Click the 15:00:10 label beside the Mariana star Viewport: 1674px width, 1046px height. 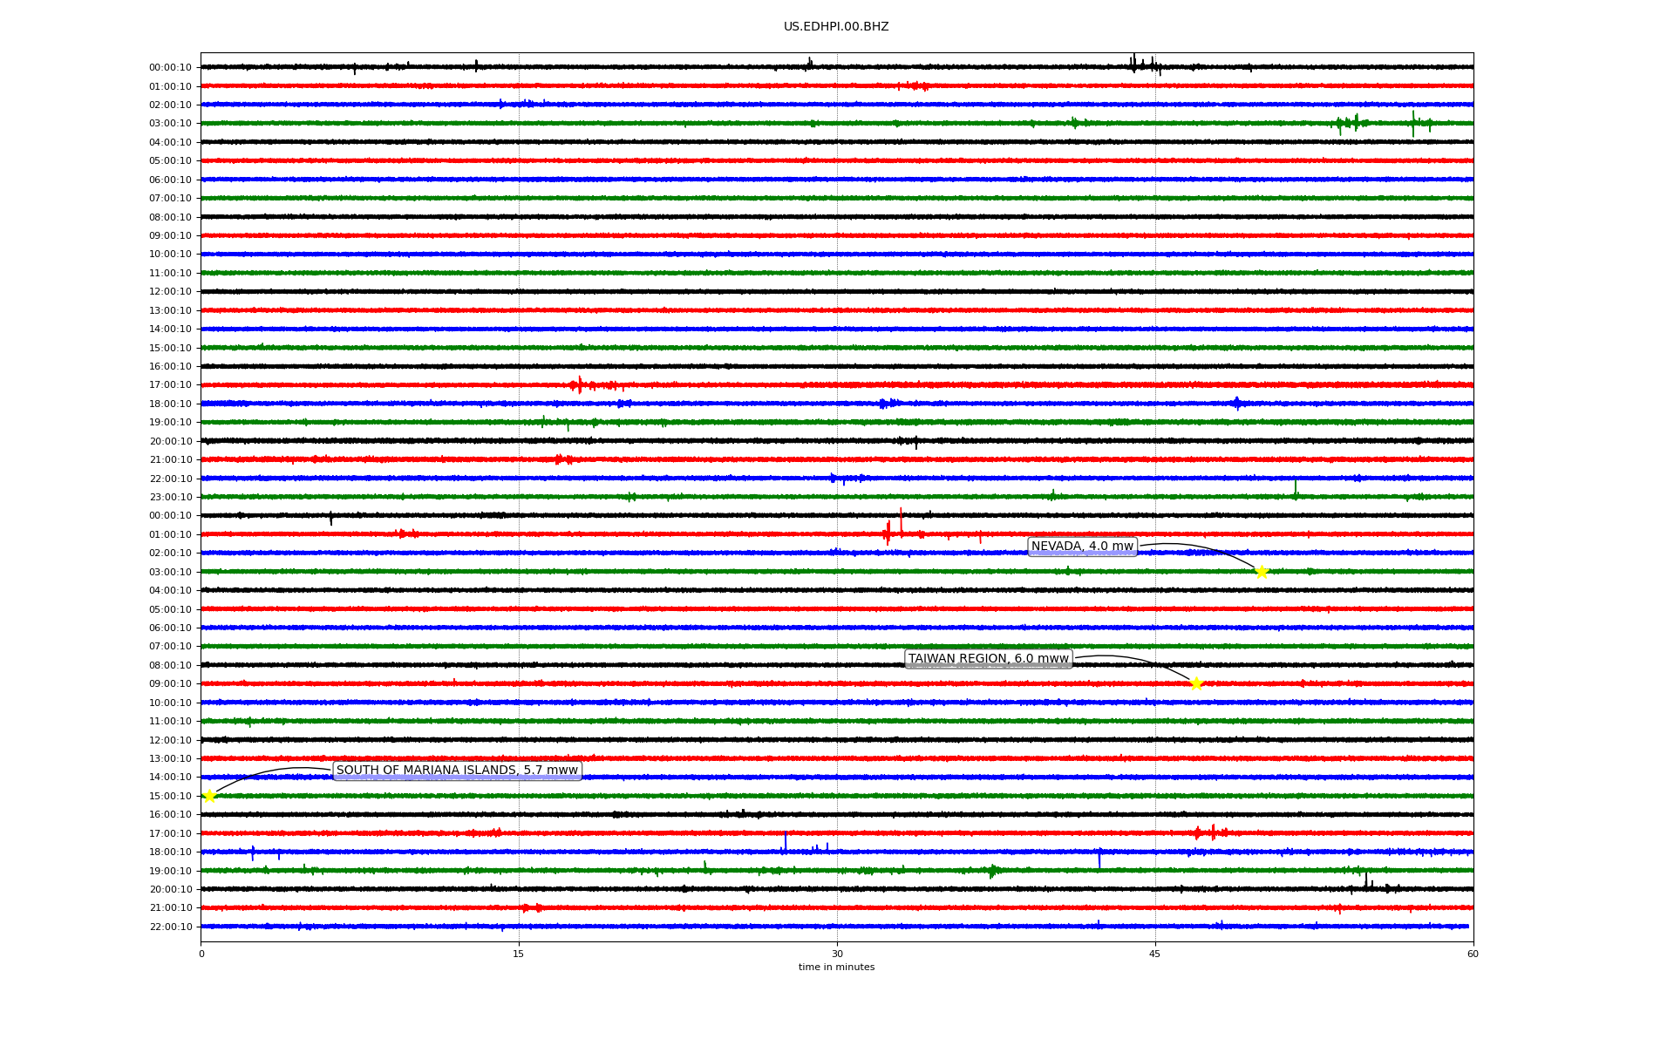[x=171, y=796]
